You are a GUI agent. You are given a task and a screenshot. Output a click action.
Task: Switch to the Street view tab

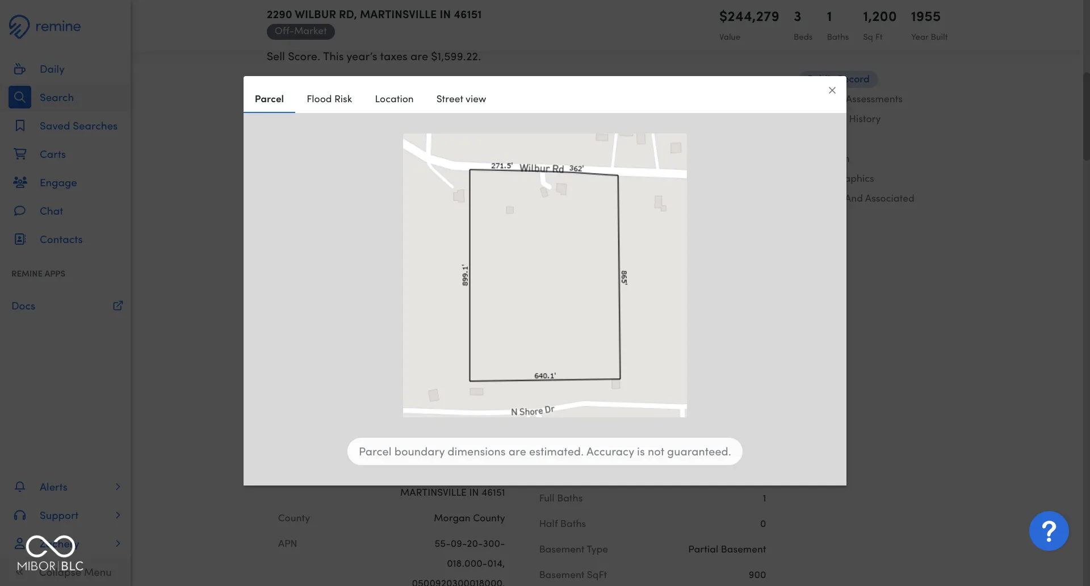pyautogui.click(x=461, y=99)
